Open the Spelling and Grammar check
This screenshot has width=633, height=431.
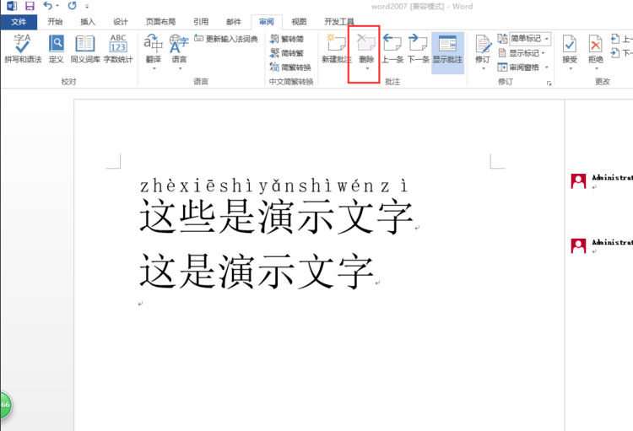(23, 48)
